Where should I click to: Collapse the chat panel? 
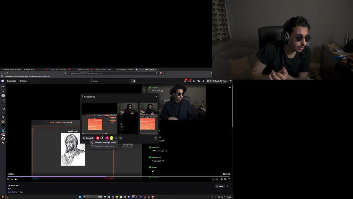pos(230,87)
